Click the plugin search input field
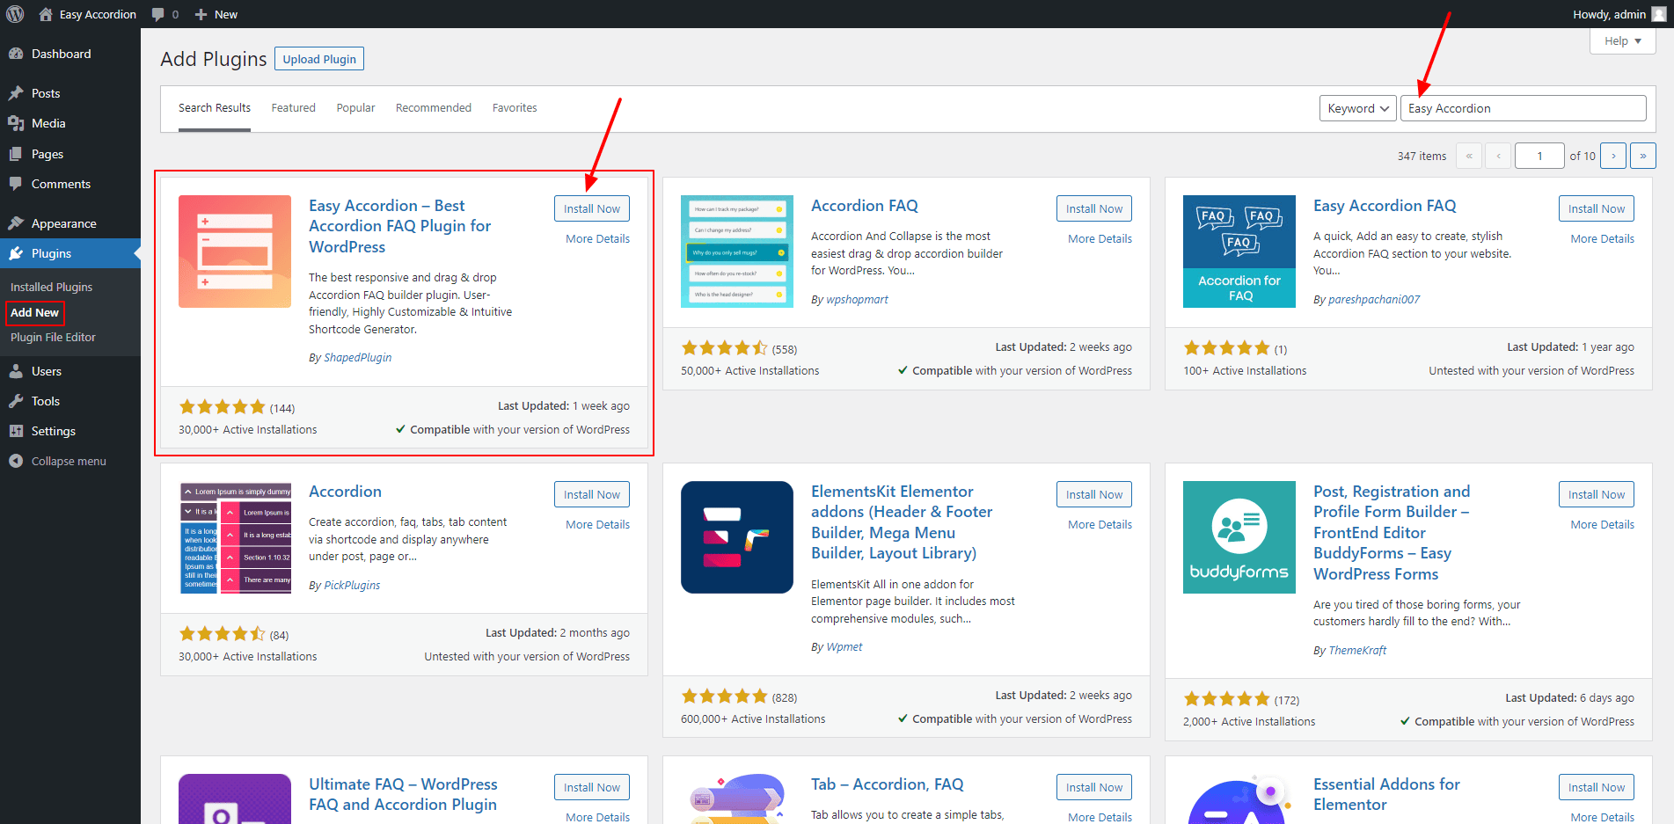Screen dimensions: 1674x824 tap(1523, 108)
